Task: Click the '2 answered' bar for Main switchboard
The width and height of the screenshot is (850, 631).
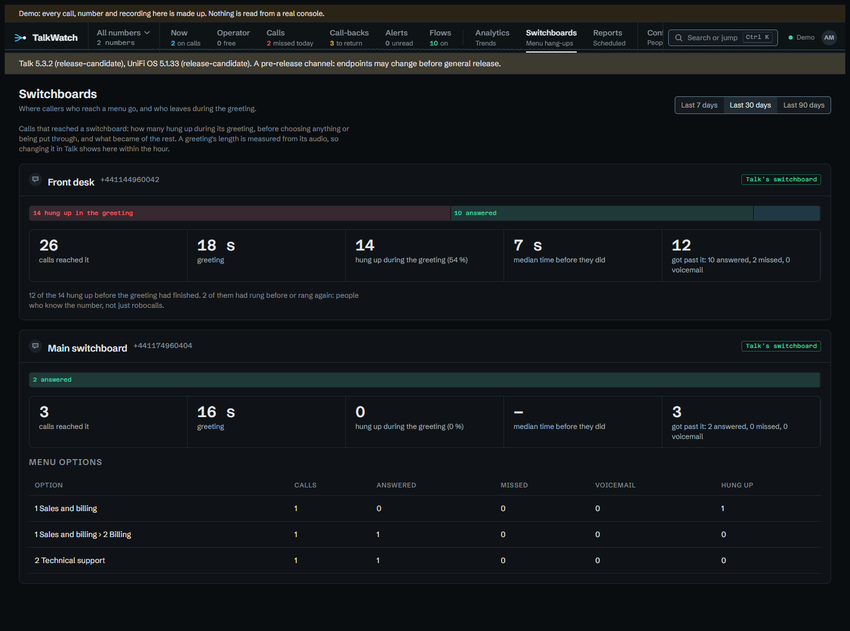Action: pyautogui.click(x=424, y=380)
